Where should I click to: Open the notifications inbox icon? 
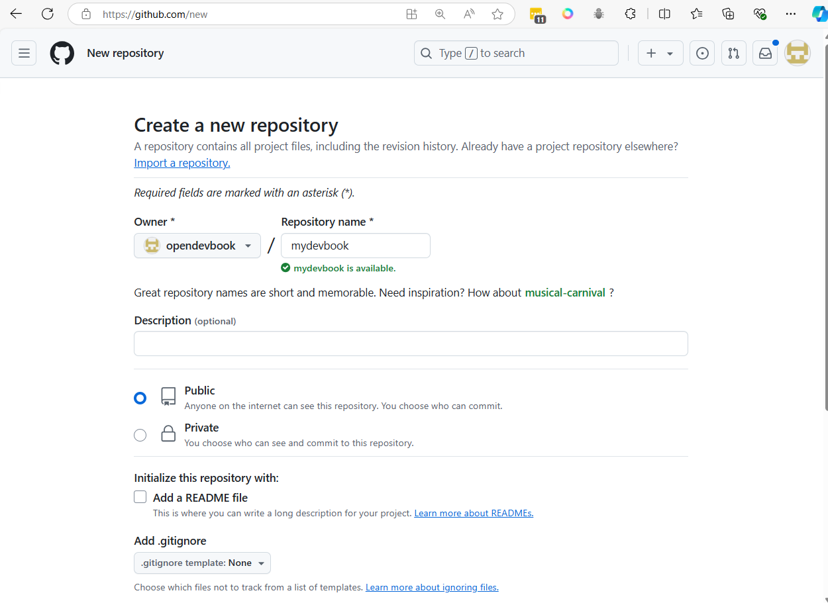(765, 53)
